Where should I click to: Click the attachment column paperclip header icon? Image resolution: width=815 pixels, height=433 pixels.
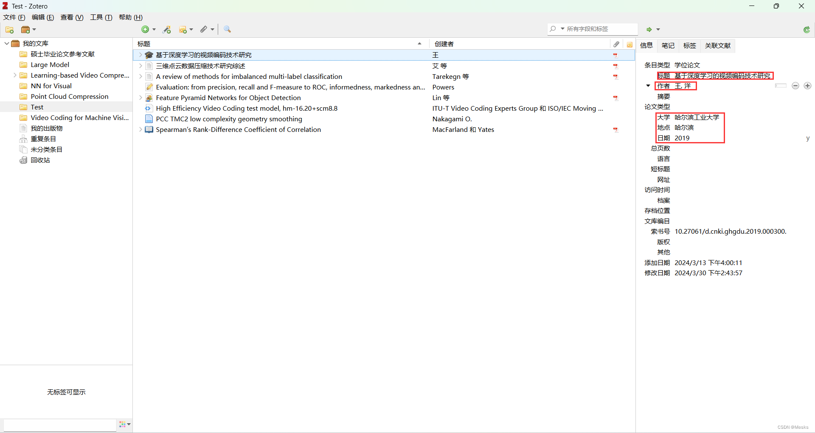[616, 44]
